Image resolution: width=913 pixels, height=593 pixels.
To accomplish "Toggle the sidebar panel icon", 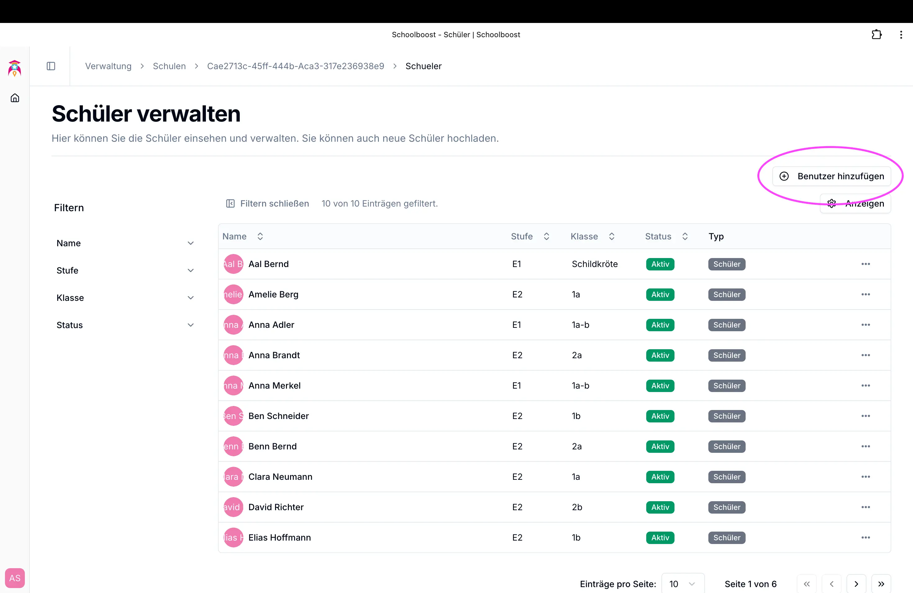I will 51,66.
